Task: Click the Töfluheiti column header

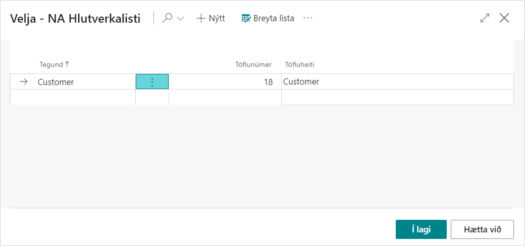Action: (300, 64)
